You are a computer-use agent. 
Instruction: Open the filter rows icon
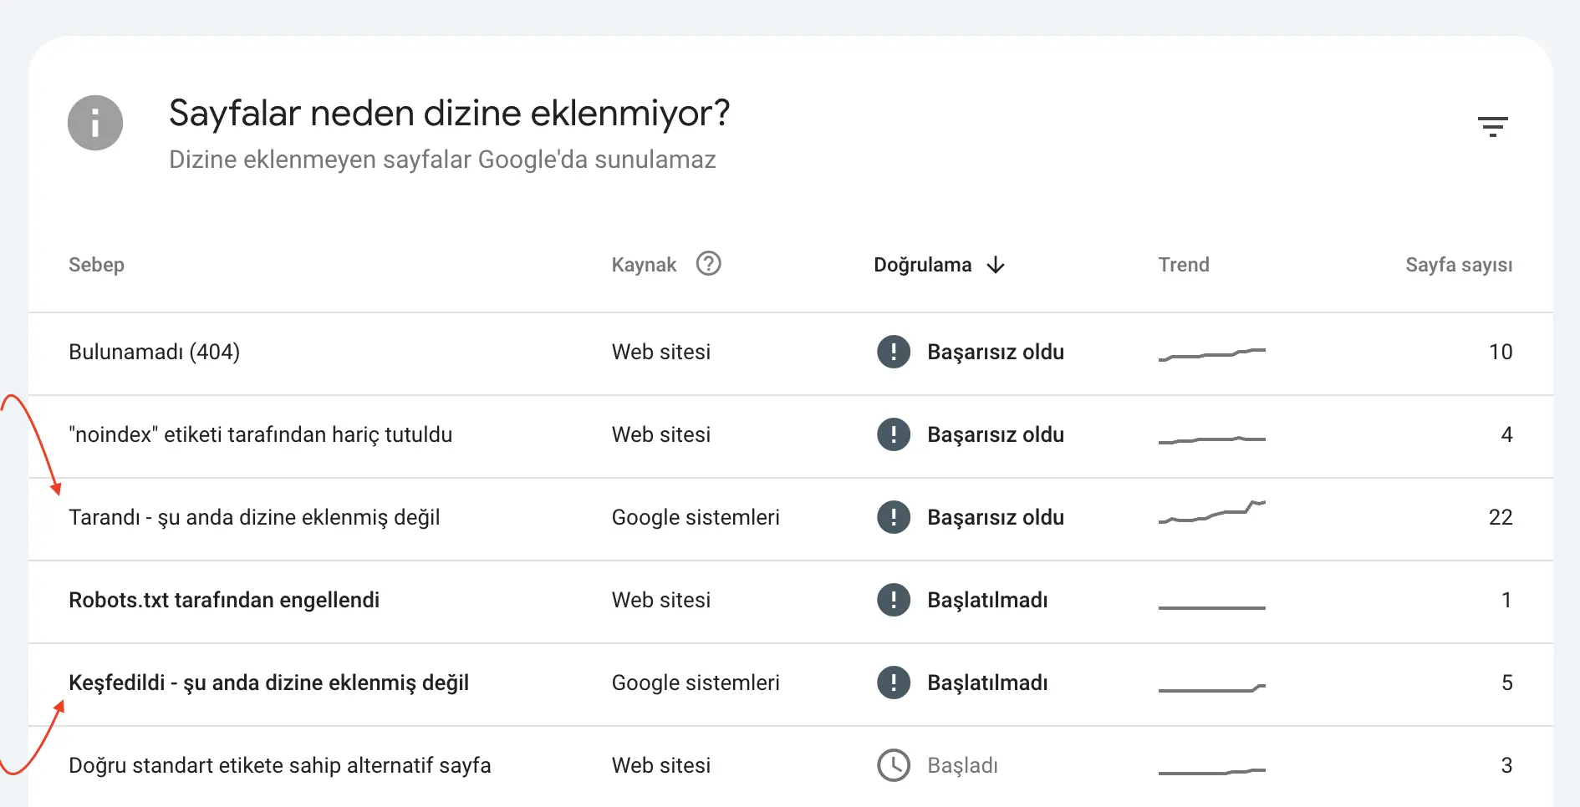tap(1492, 126)
